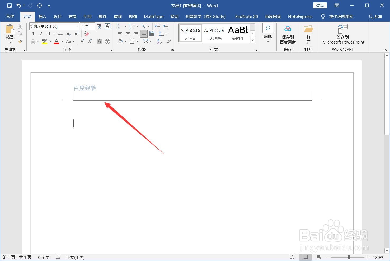Switch to the 插入 (Insert) tab
Image resolution: width=390 pixels, height=261 pixels.
[x=42, y=16]
